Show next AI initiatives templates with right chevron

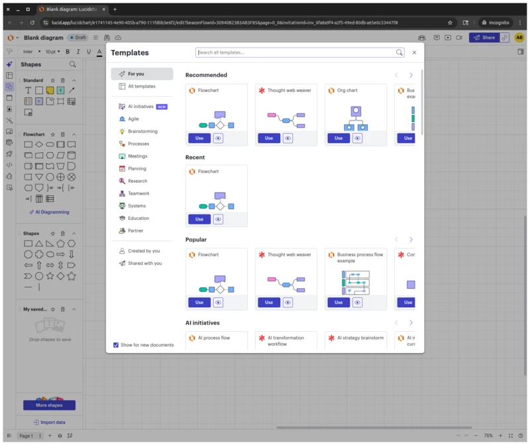coord(411,322)
